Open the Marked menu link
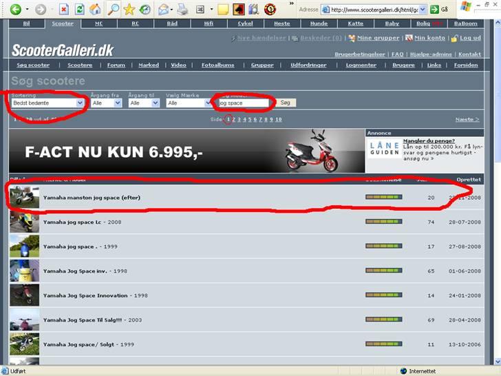Image resolution: width=501 pixels, height=376 pixels. click(x=149, y=65)
